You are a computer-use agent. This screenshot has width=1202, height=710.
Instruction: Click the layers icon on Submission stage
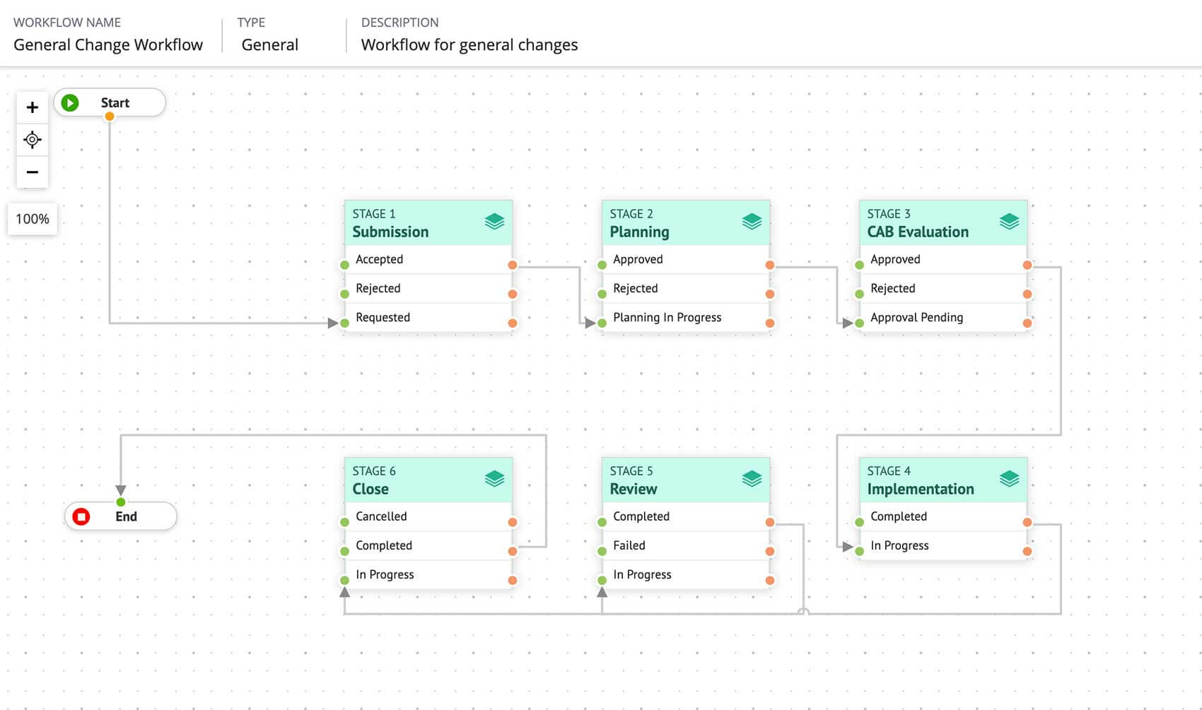tap(494, 220)
